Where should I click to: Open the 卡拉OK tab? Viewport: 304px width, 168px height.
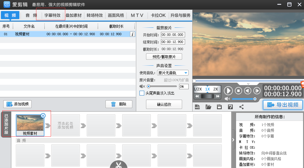[x=158, y=15]
